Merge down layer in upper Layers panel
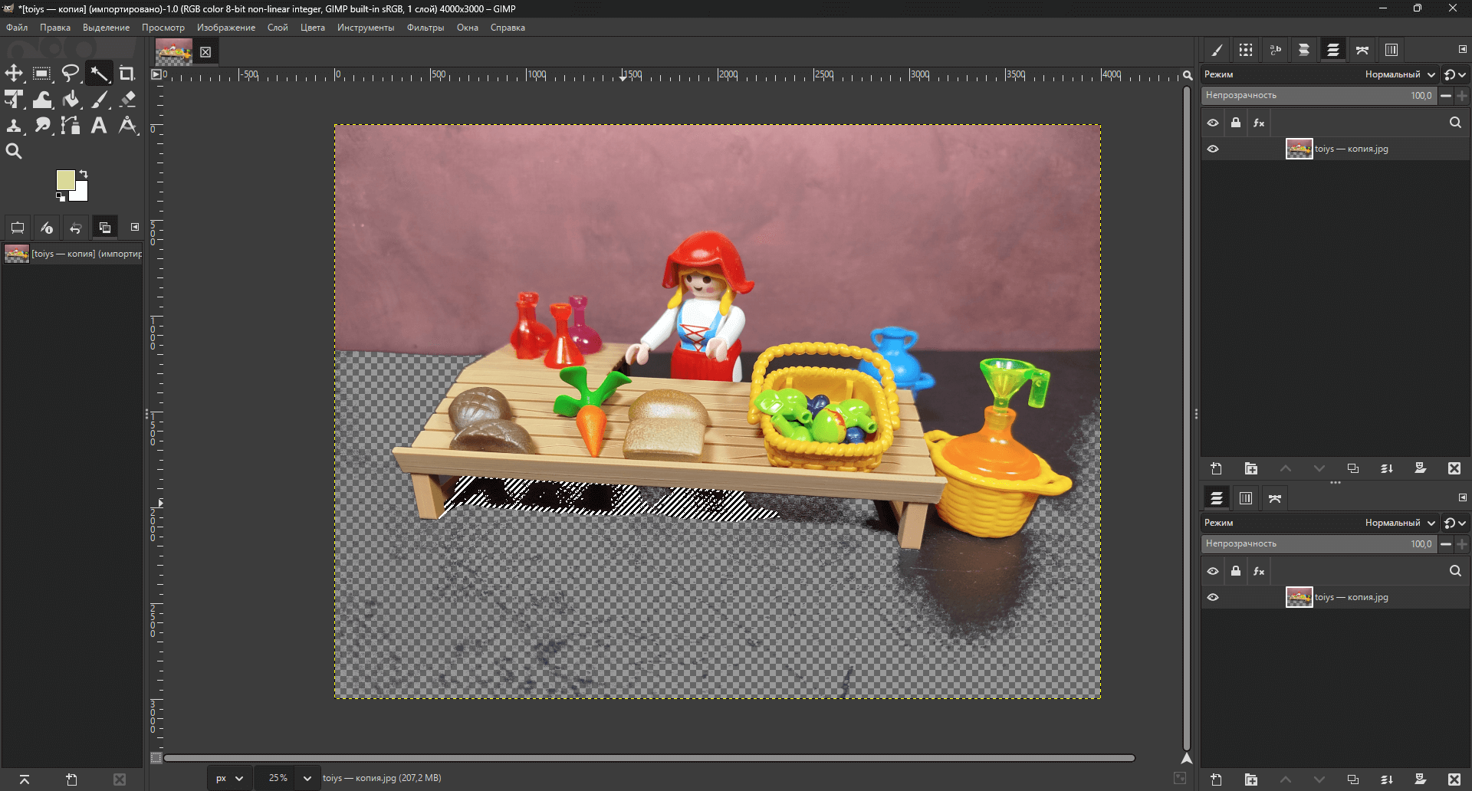The image size is (1472, 791). click(1387, 468)
